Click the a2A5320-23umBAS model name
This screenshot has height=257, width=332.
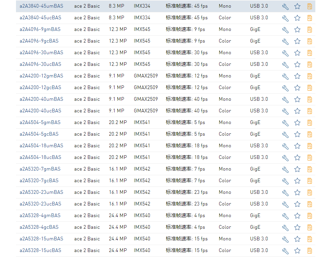(x=41, y=192)
